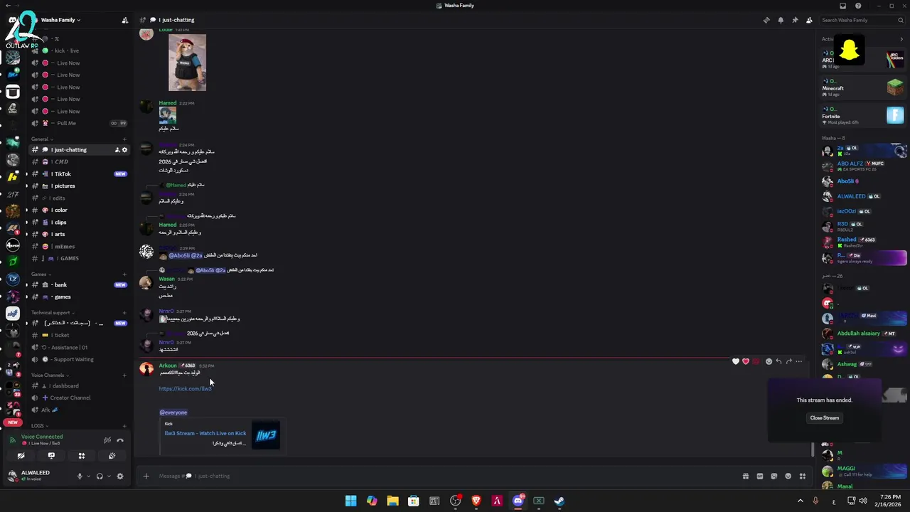Click the plus attachment button in the message box
The image size is (910, 512).
(x=146, y=476)
